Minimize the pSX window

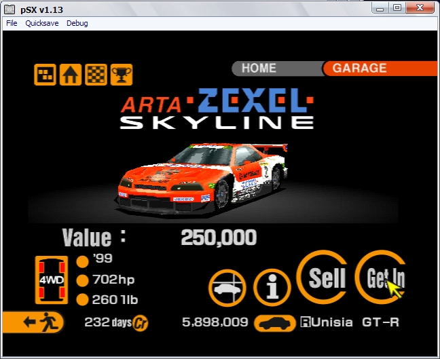[x=380, y=8]
